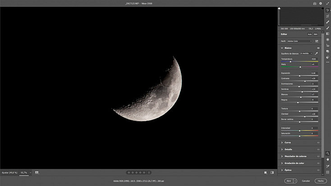Viewport: 331px width, 186px height.
Task: Select the Adjustment Brush tool
Action: [x=327, y=28]
